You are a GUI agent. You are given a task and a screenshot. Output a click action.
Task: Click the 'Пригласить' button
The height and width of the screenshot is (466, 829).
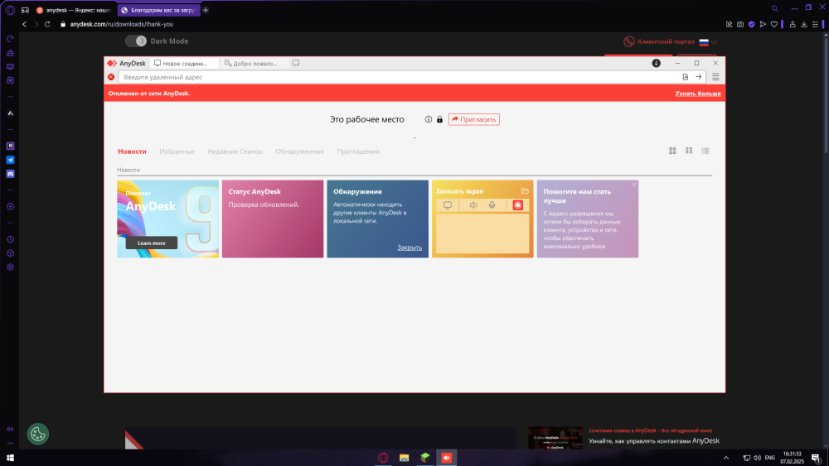coord(473,119)
